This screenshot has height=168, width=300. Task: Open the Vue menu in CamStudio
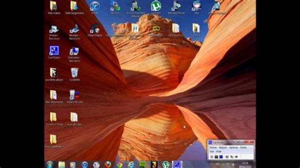click(x=212, y=151)
